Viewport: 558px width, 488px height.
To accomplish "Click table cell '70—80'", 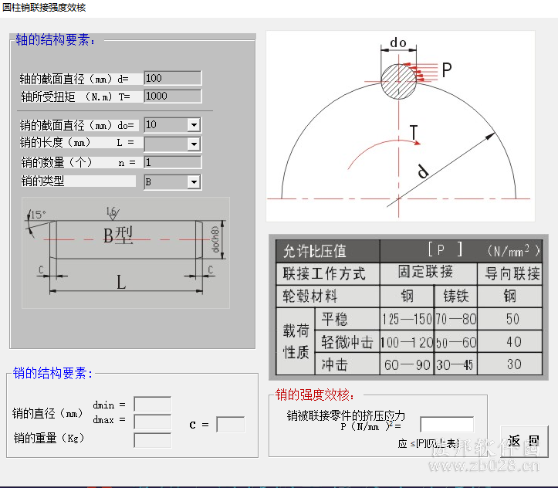I will point(456,319).
